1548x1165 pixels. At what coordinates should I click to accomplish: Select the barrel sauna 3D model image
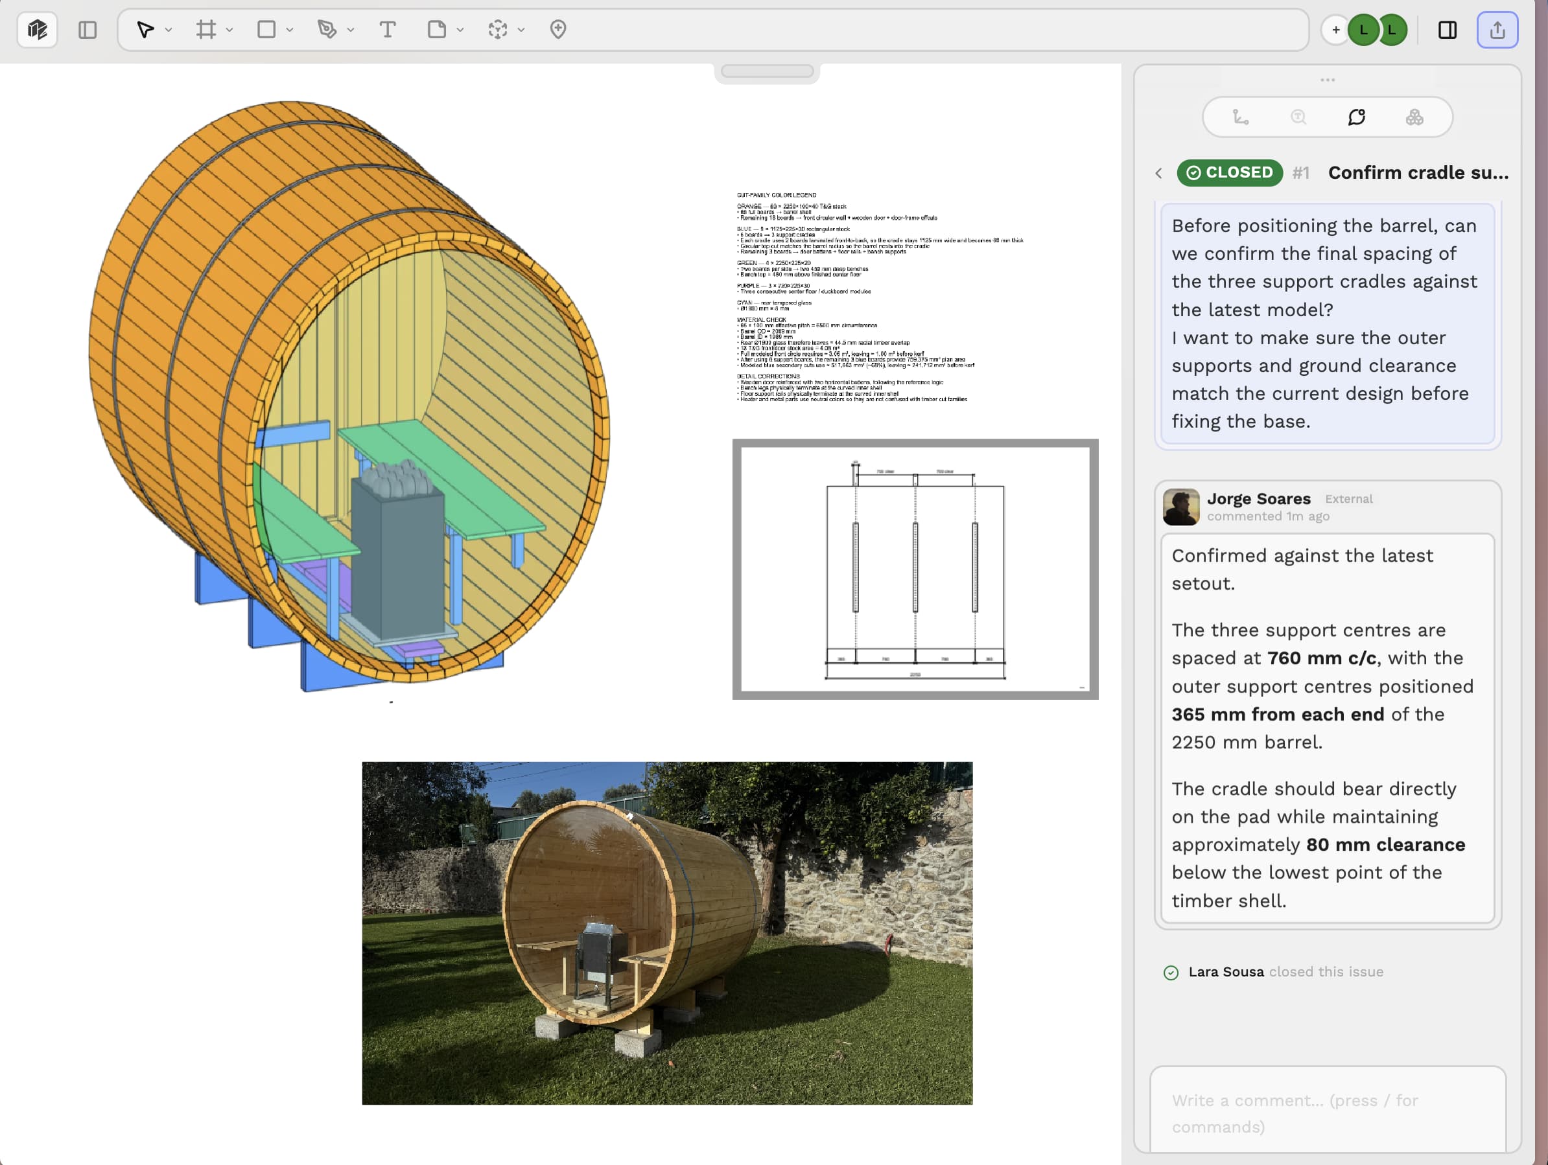[349, 395]
